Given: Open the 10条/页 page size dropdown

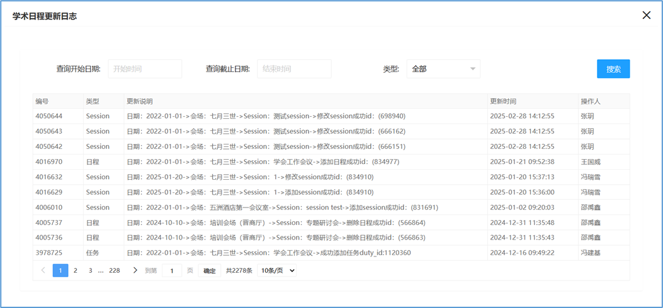Looking at the screenshot, I should (277, 270).
